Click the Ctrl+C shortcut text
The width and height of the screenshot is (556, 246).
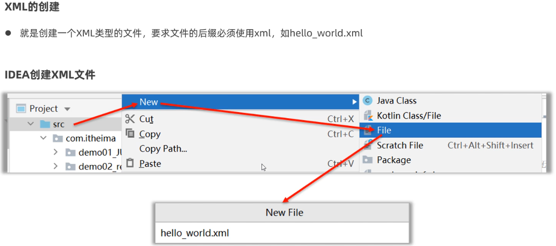click(340, 134)
